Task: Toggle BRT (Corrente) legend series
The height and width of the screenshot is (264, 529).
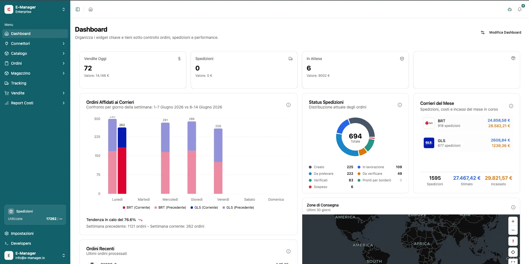Action: click(136, 208)
